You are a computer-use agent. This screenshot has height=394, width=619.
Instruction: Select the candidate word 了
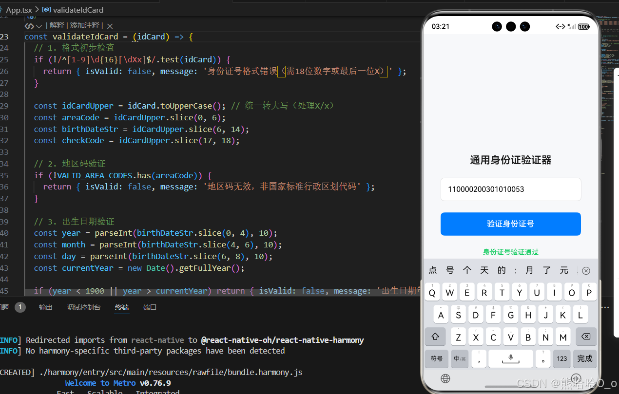click(x=546, y=270)
